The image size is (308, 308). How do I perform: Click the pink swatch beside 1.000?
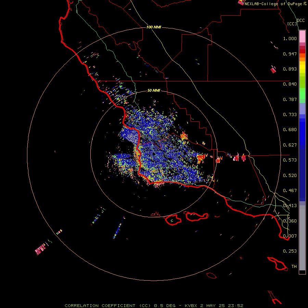click(302, 36)
